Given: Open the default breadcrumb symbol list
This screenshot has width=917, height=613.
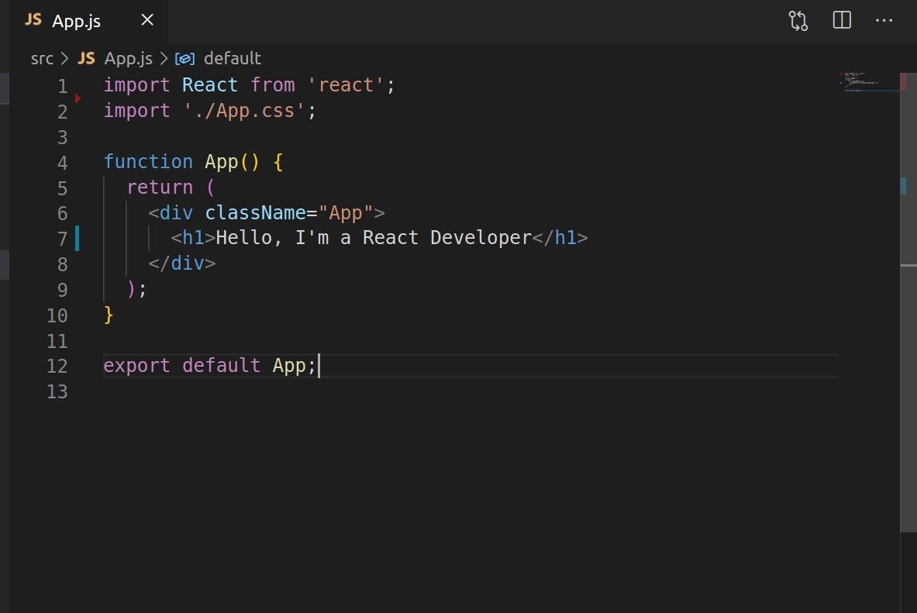Looking at the screenshot, I should [x=233, y=57].
